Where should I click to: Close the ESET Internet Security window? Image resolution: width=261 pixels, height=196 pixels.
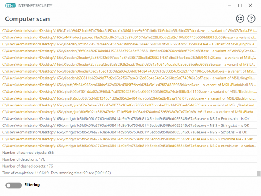[250, 5]
